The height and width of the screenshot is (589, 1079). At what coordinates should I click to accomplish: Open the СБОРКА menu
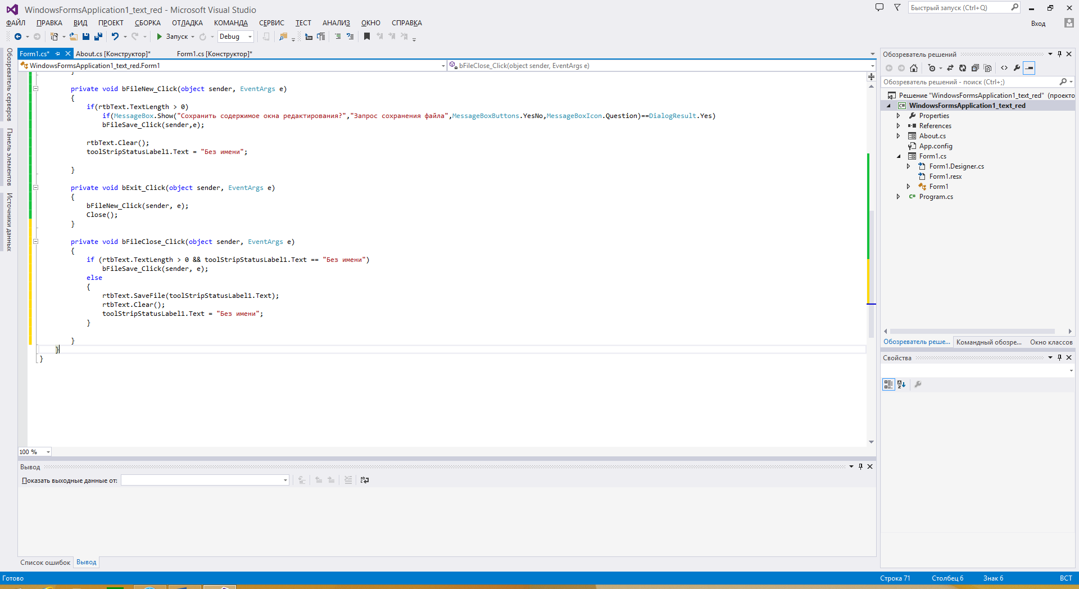point(148,23)
